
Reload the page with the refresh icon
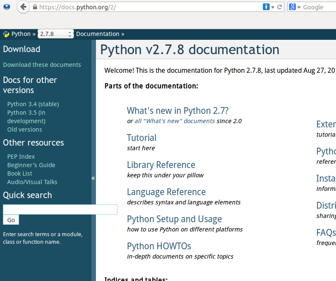(x=280, y=7)
